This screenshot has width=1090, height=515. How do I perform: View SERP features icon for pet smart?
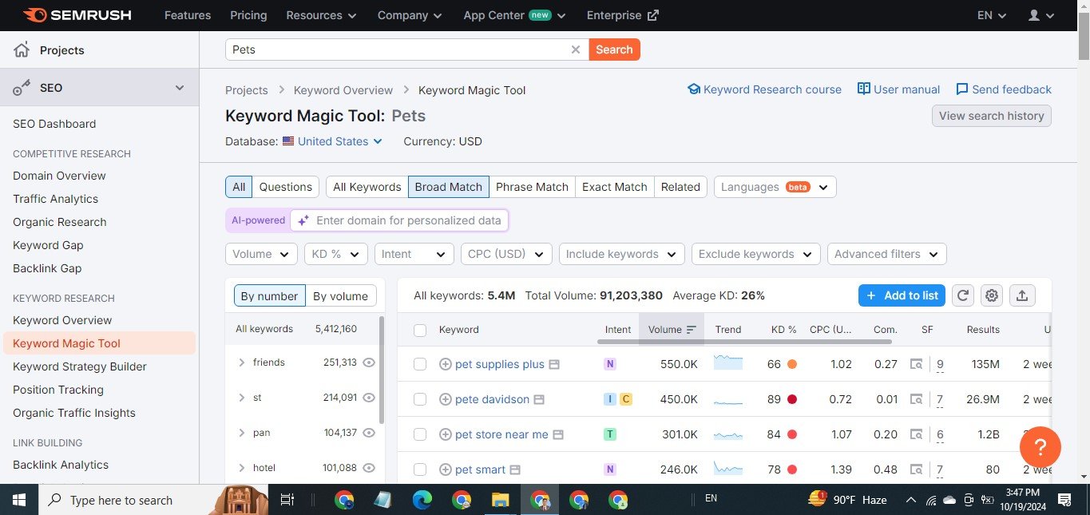pos(918,469)
